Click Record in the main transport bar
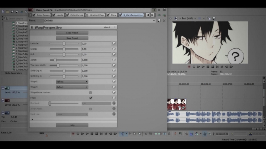This screenshot has width=266, height=149. coord(73,134)
